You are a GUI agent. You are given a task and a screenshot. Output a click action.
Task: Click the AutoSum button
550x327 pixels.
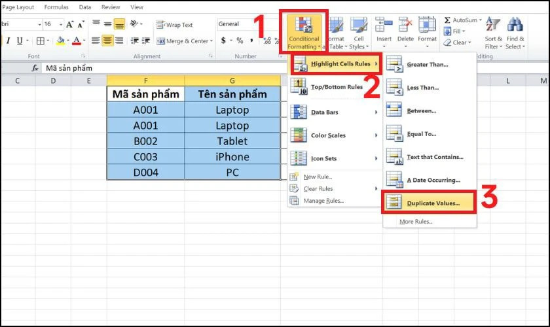coord(462,20)
